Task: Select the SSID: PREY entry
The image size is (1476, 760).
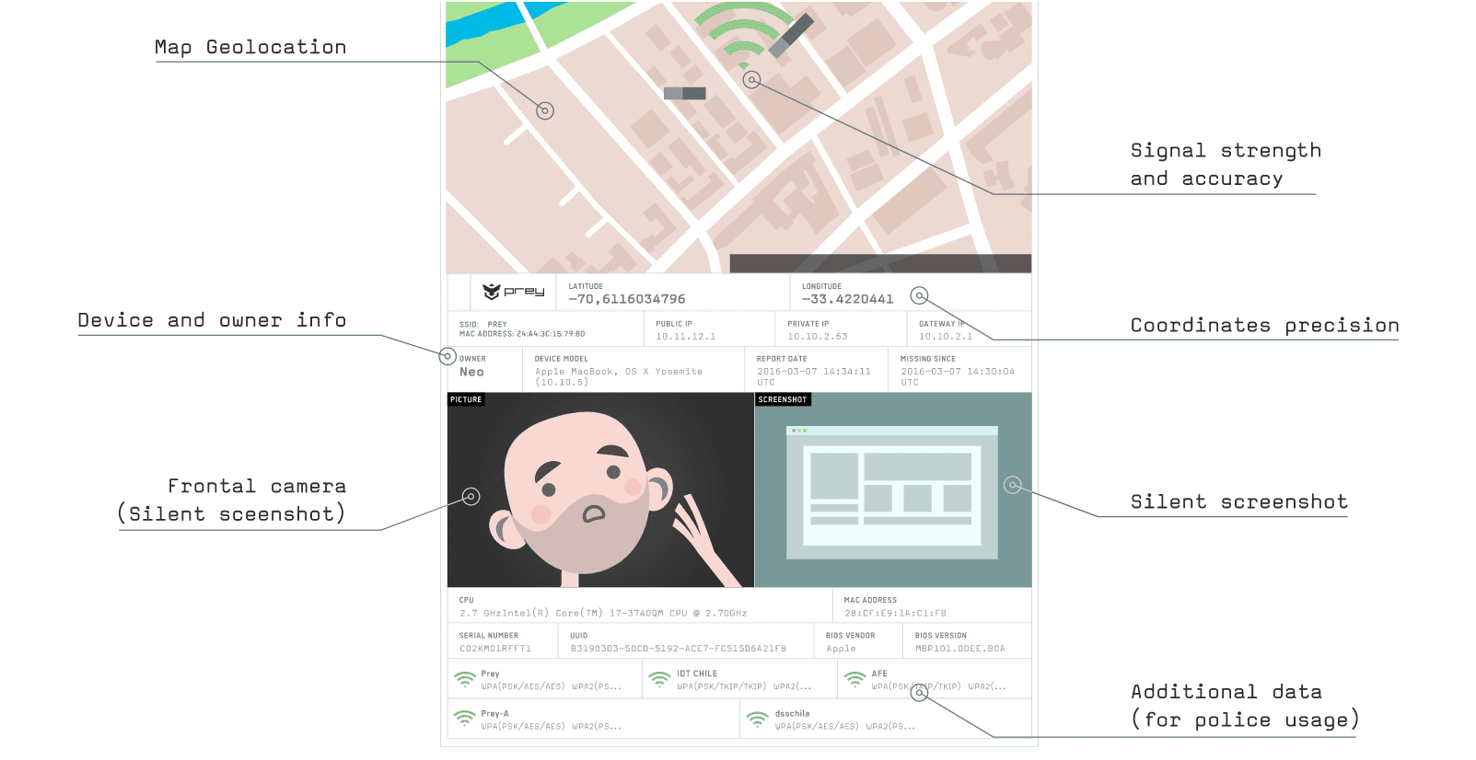Action: point(483,324)
